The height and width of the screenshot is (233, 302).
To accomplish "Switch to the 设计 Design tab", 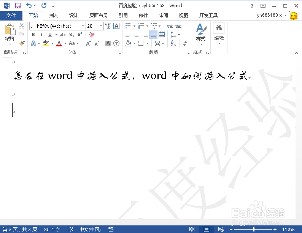I will click(x=73, y=16).
